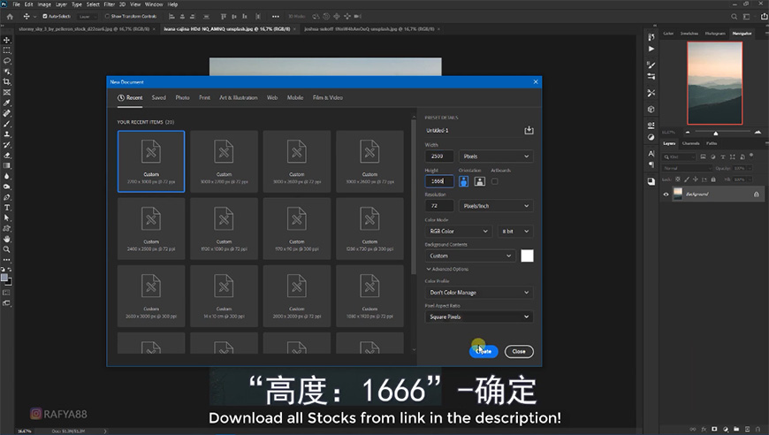Click the Lock all layers icon
The width and height of the screenshot is (769, 435).
pos(713,179)
